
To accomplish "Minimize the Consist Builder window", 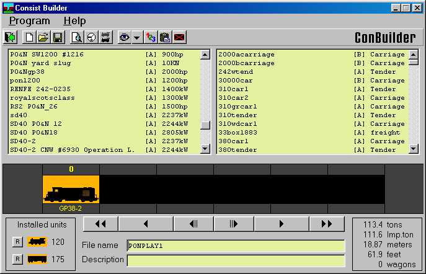I will click(x=396, y=8).
